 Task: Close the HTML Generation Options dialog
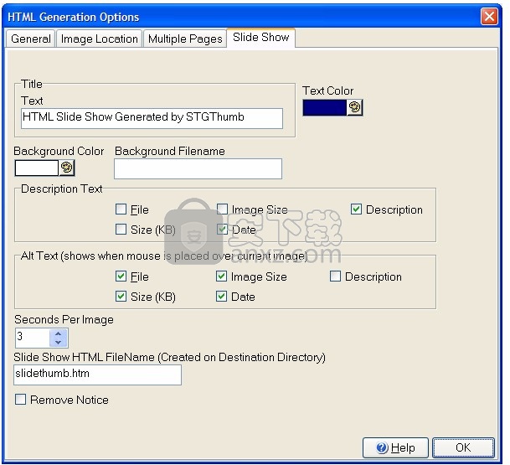pyautogui.click(x=489, y=16)
